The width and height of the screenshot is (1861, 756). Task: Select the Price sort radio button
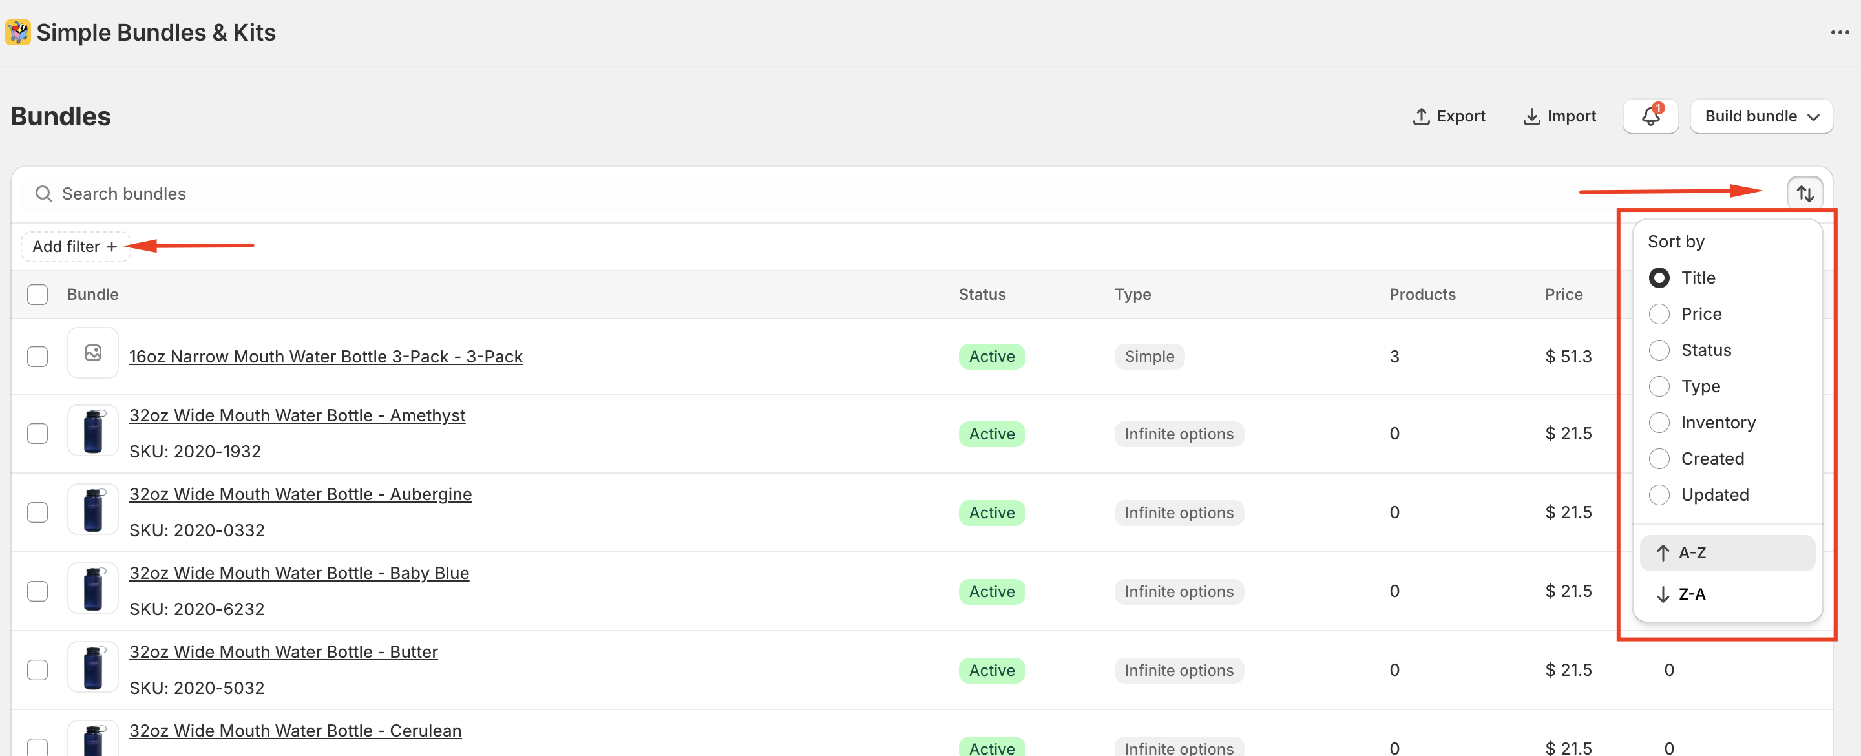[x=1659, y=313]
